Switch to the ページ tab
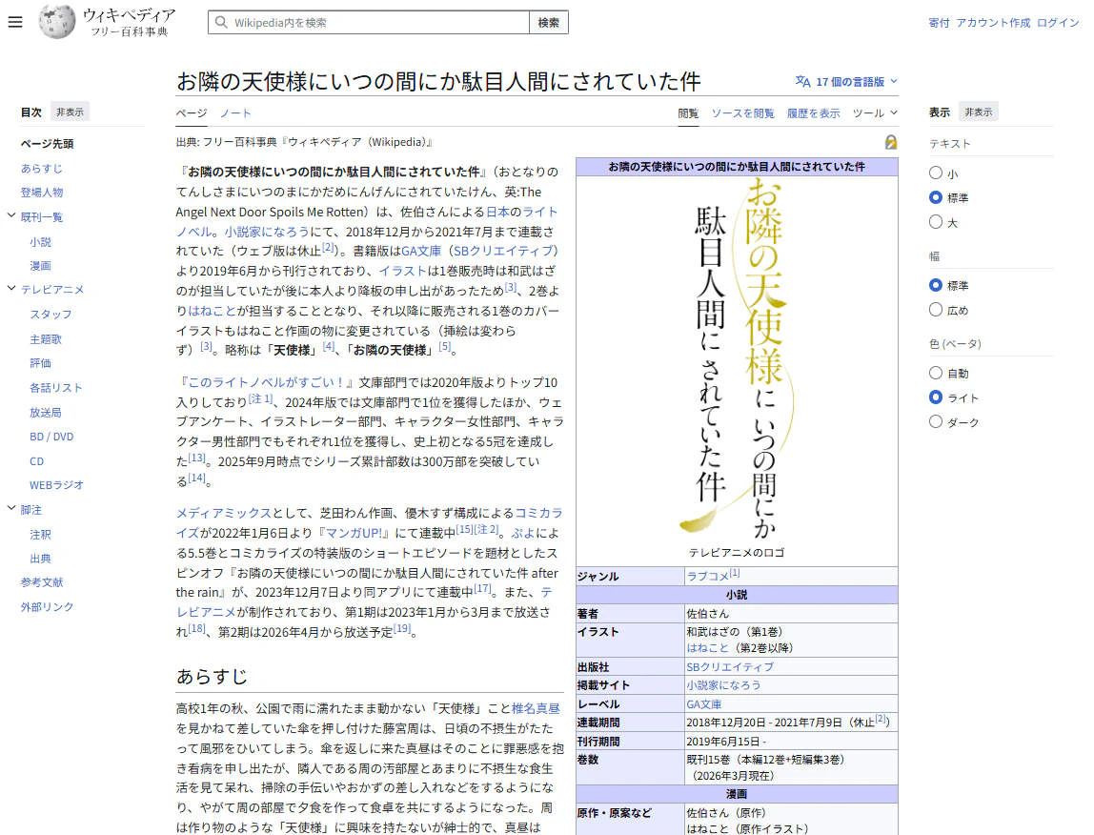Image resolution: width=1094 pixels, height=835 pixels. click(192, 113)
